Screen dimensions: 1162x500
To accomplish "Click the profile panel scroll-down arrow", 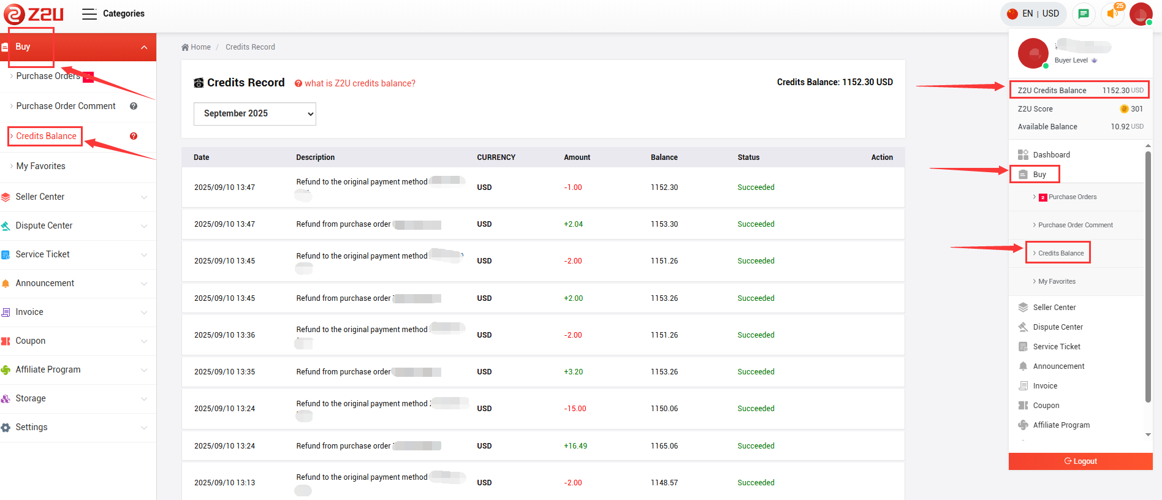I will (x=1148, y=434).
